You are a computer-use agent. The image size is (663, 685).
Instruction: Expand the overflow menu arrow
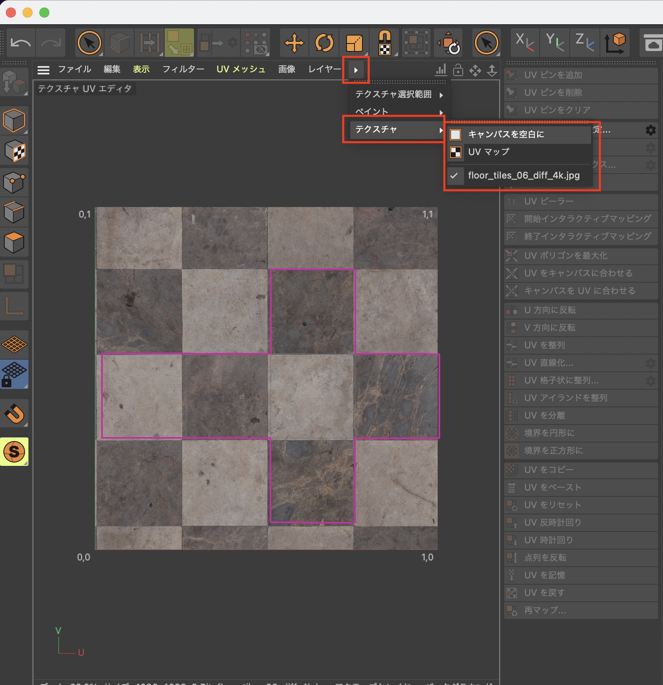pos(356,70)
